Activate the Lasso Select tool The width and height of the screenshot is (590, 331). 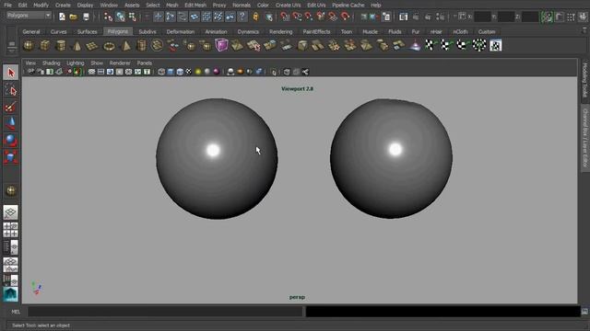point(10,90)
